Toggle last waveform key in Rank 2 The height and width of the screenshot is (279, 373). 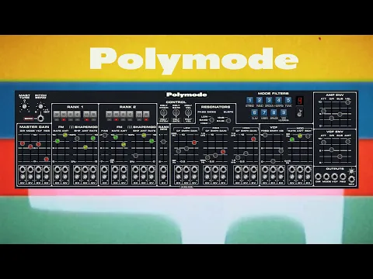click(x=146, y=115)
